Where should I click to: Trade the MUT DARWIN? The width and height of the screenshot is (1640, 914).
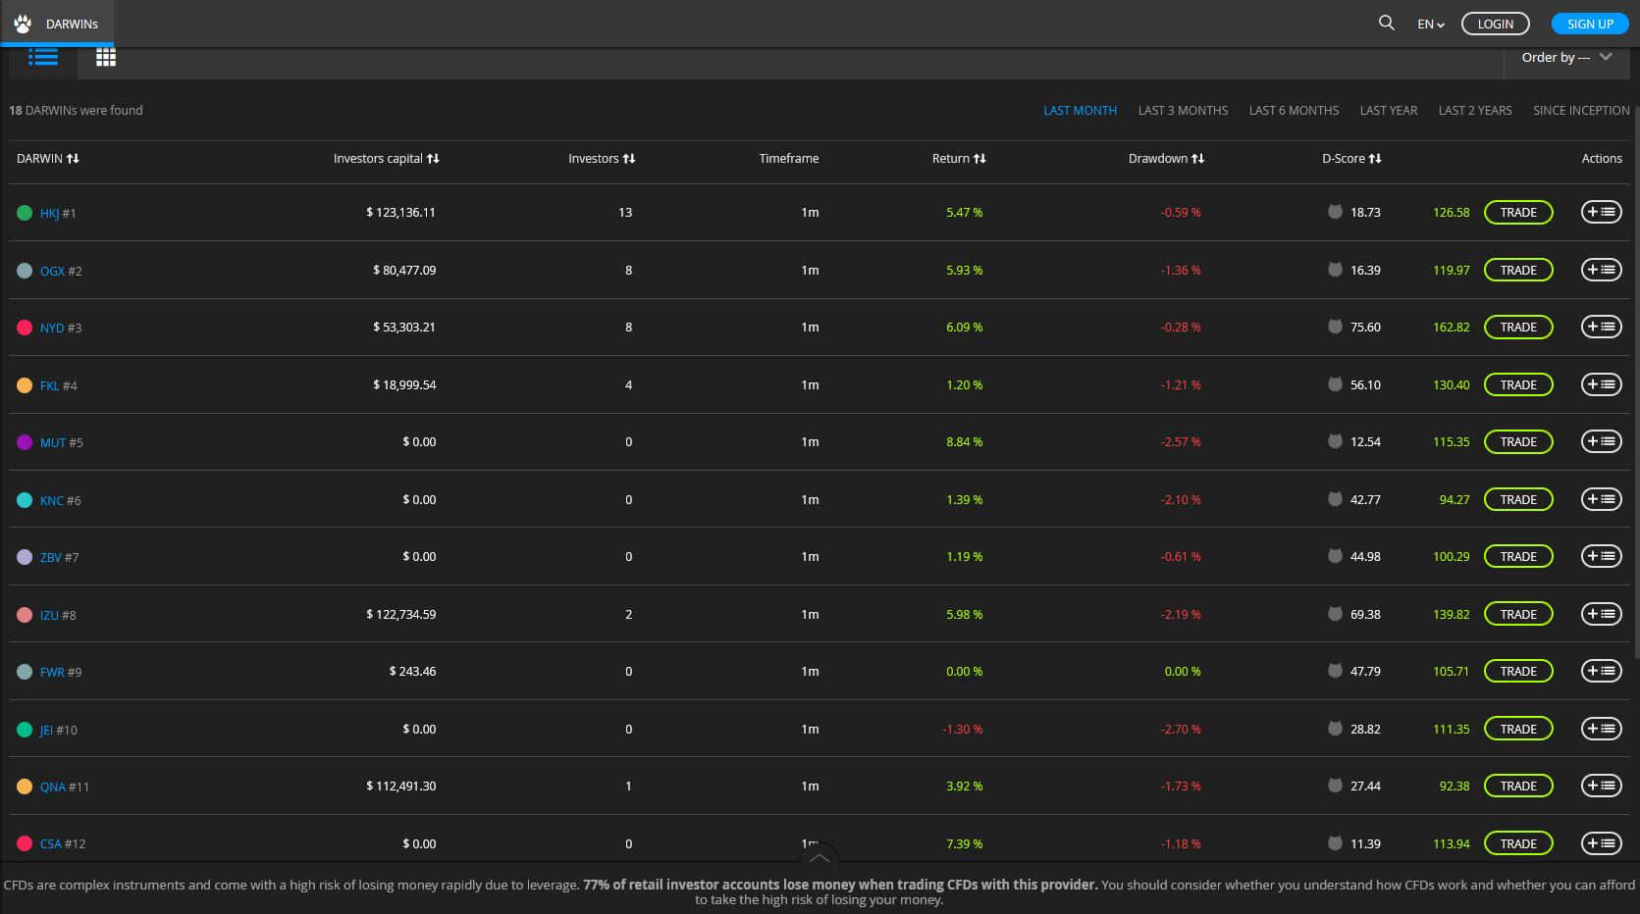click(1518, 441)
